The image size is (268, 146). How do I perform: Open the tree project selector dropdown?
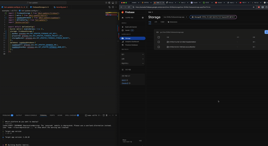(x=150, y=12)
